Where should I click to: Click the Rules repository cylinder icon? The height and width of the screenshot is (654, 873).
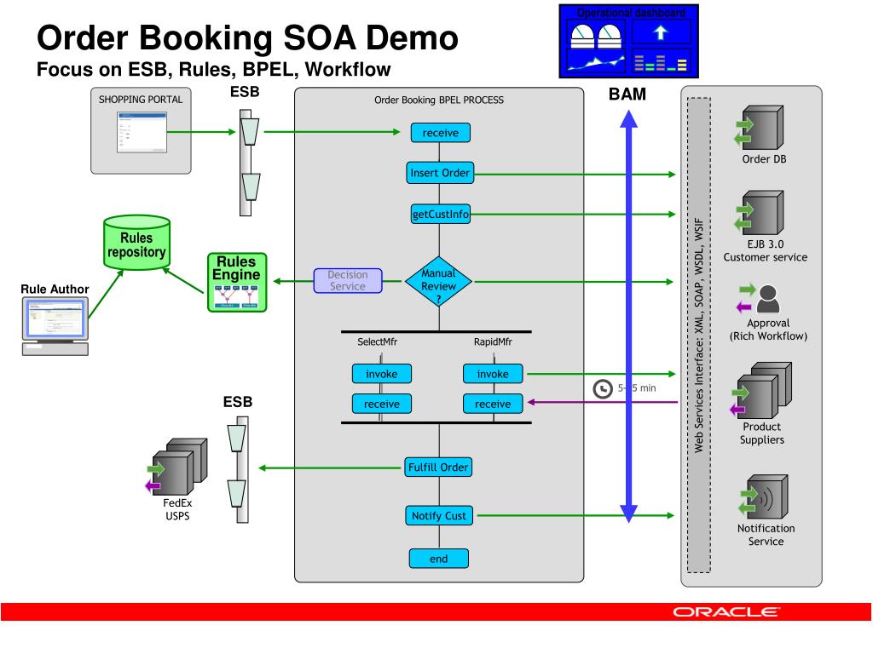(137, 243)
